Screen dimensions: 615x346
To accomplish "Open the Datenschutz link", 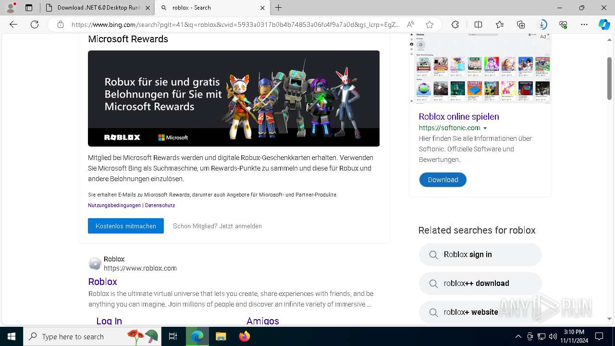I will point(160,205).
